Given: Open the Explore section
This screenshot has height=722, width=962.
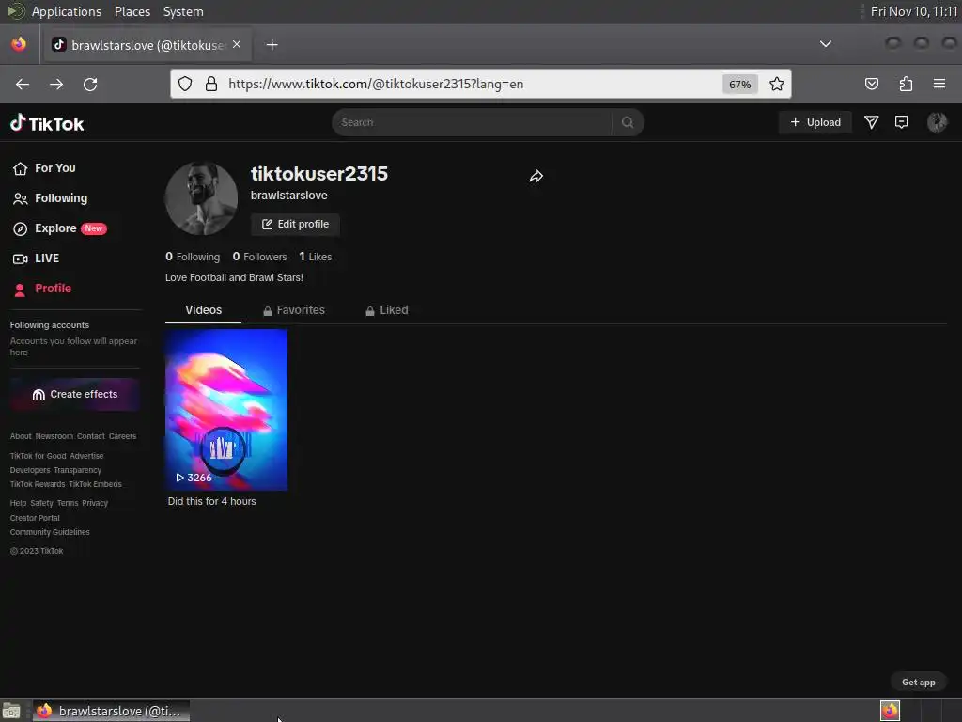Looking at the screenshot, I should point(59,228).
